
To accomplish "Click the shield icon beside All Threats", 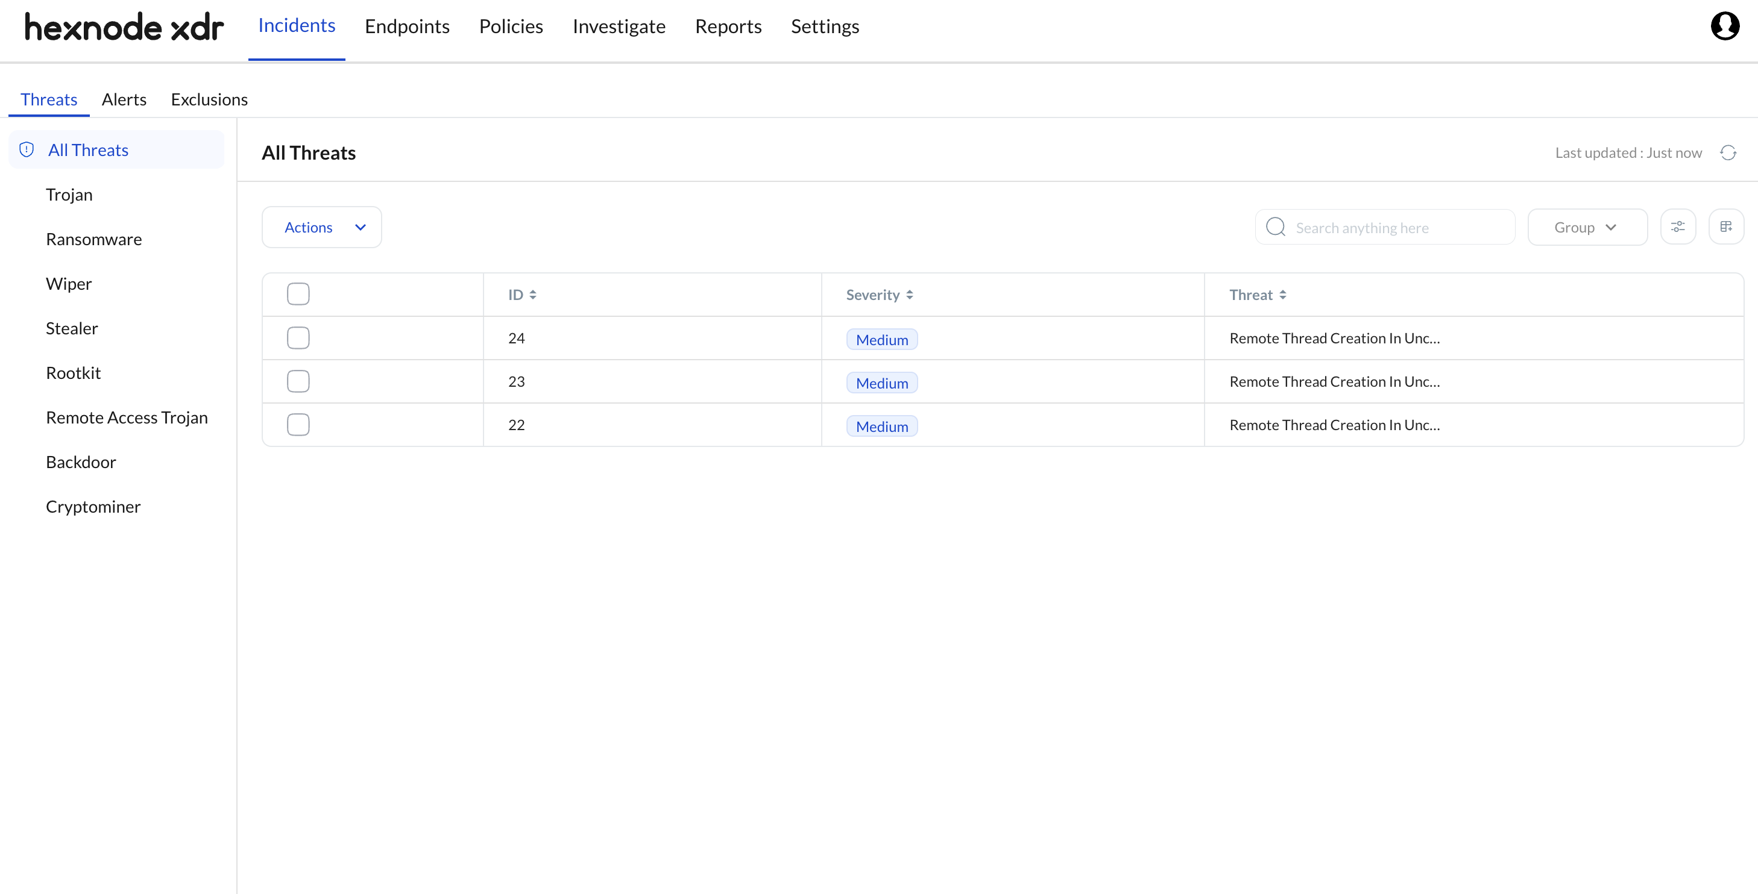I will (x=27, y=150).
